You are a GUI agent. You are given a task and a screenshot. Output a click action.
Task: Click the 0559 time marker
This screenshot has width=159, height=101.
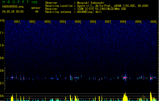pos(138,22)
